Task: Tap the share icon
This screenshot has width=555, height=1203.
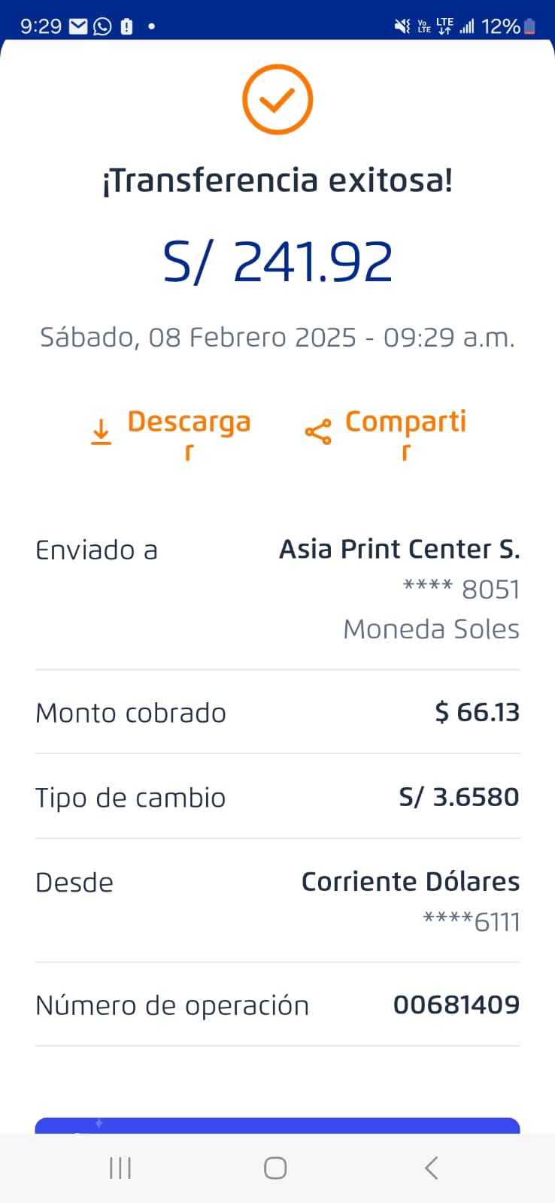Action: coord(317,432)
